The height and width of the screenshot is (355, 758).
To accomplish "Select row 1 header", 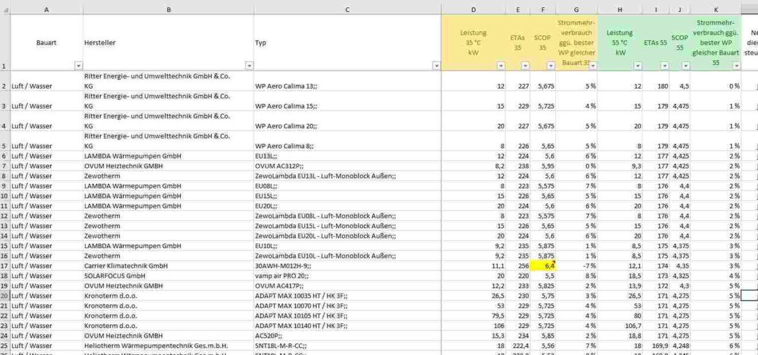I will (x=5, y=43).
